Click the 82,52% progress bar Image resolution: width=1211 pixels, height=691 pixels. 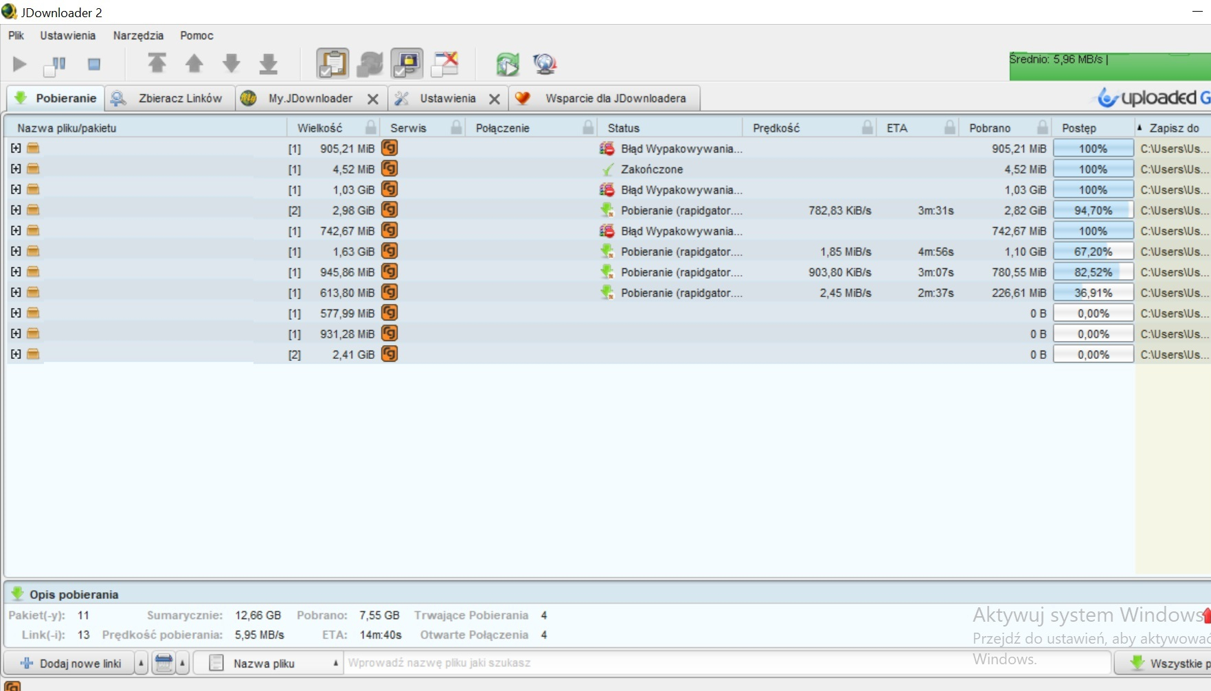tap(1093, 272)
